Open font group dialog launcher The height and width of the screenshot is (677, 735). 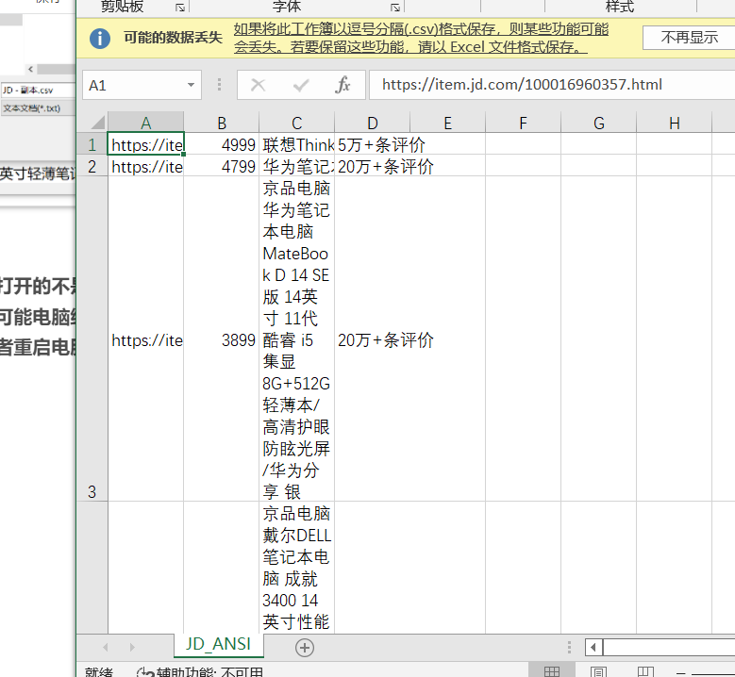tap(395, 8)
